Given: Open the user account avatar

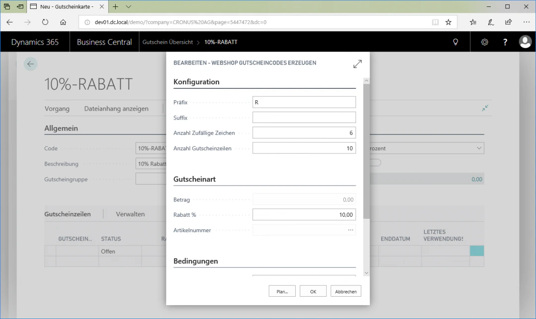Looking at the screenshot, I should click(x=525, y=42).
